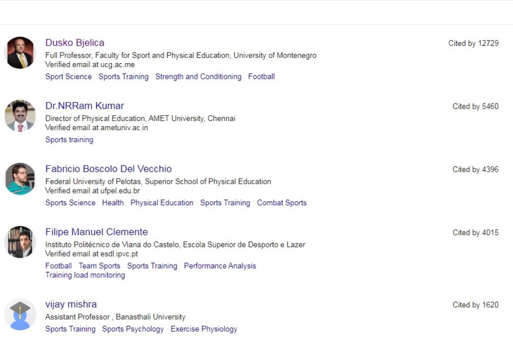This screenshot has height=343, width=513.
Task: Open the Physical Education interest tag
Action: 162,203
